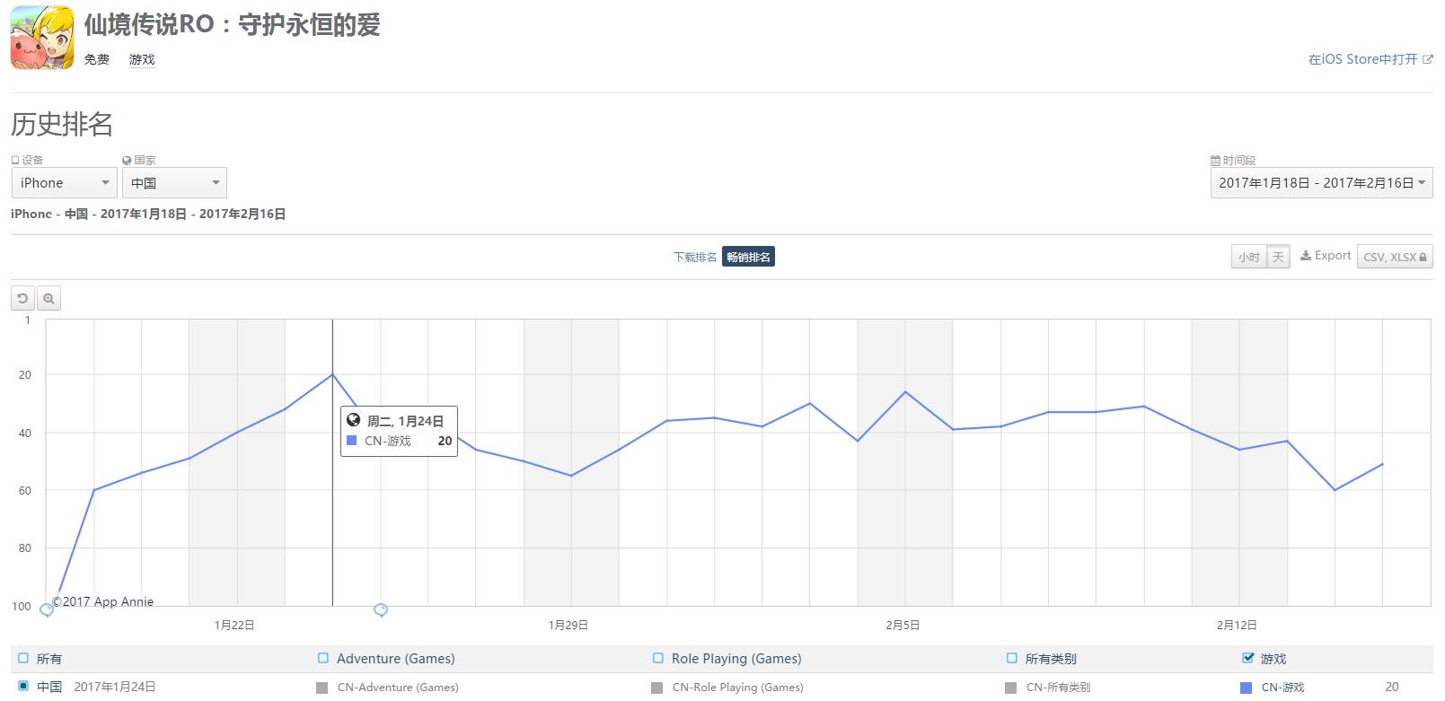Click the game app icon thumbnail

(x=41, y=38)
